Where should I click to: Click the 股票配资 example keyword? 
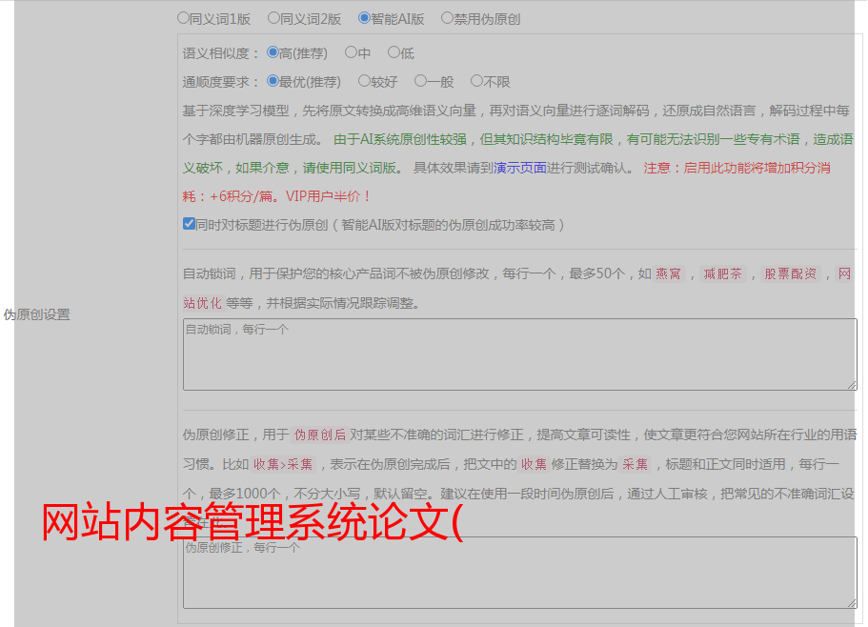click(x=791, y=273)
